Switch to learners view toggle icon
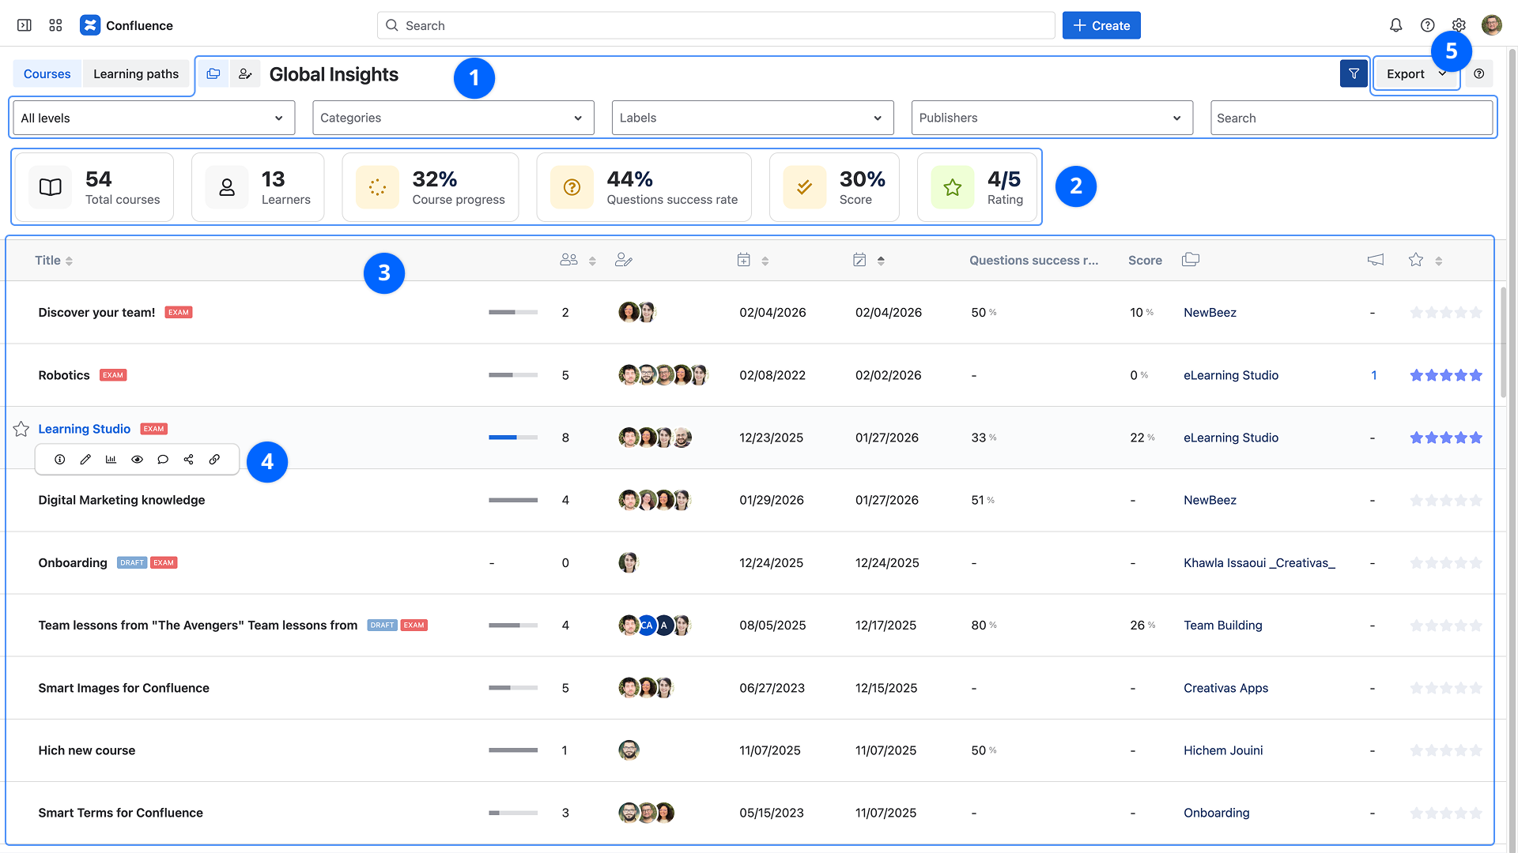 point(245,73)
